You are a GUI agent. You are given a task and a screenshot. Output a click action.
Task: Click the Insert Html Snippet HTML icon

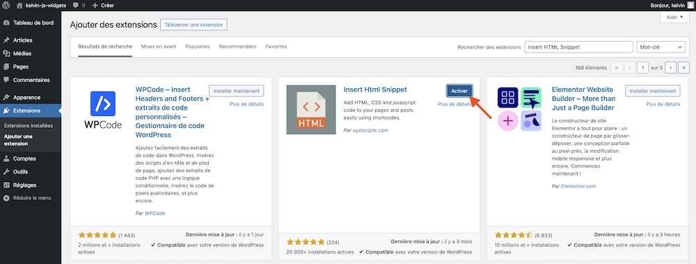tap(311, 110)
